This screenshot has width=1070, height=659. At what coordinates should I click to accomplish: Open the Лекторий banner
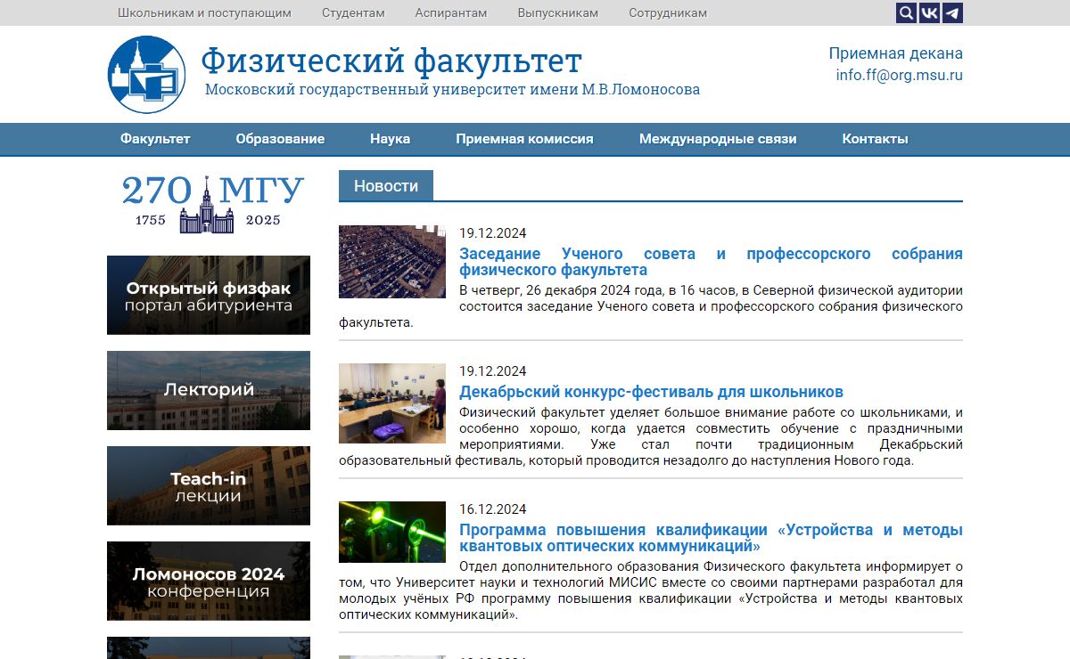(x=209, y=390)
